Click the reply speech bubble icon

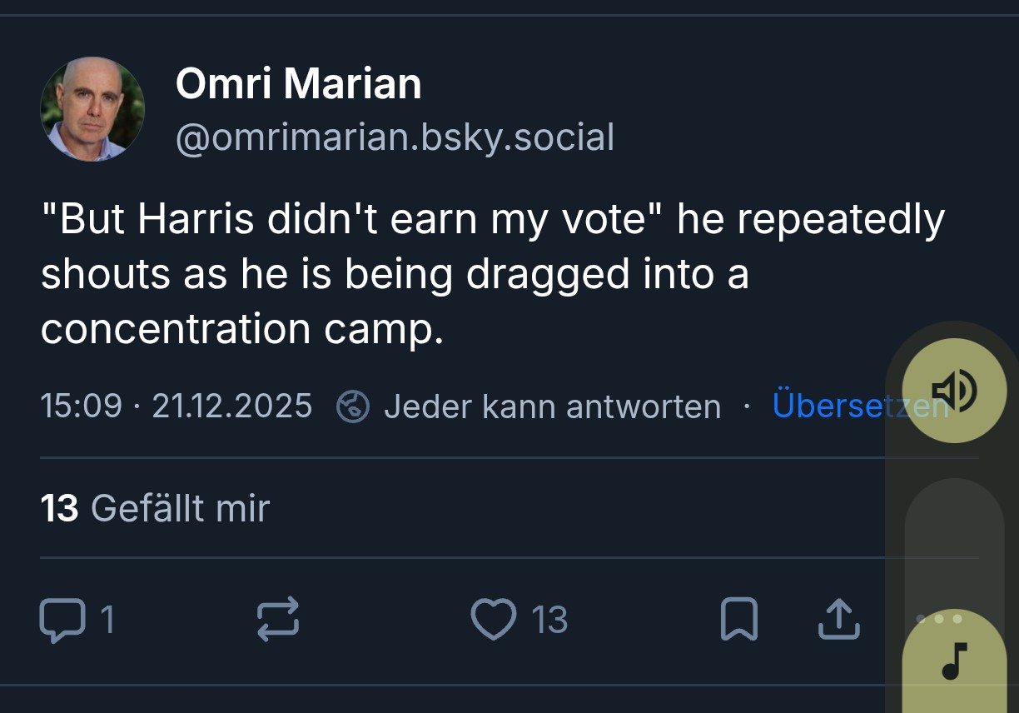(62, 621)
